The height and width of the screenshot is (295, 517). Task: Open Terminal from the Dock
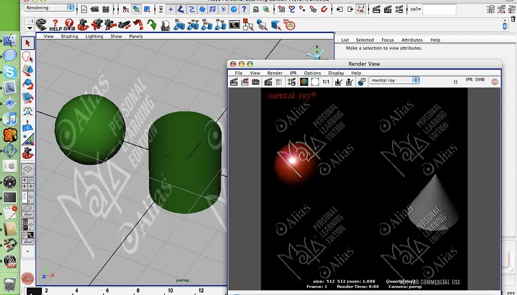pos(10,198)
